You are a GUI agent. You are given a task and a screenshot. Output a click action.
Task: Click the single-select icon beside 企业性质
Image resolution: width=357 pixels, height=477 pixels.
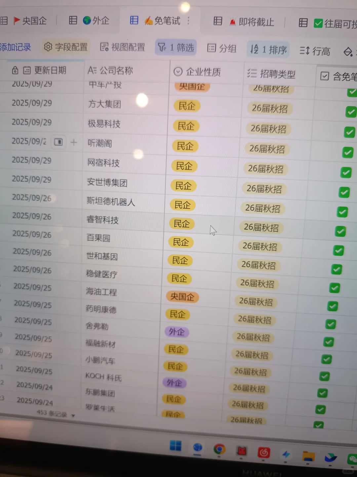(178, 72)
